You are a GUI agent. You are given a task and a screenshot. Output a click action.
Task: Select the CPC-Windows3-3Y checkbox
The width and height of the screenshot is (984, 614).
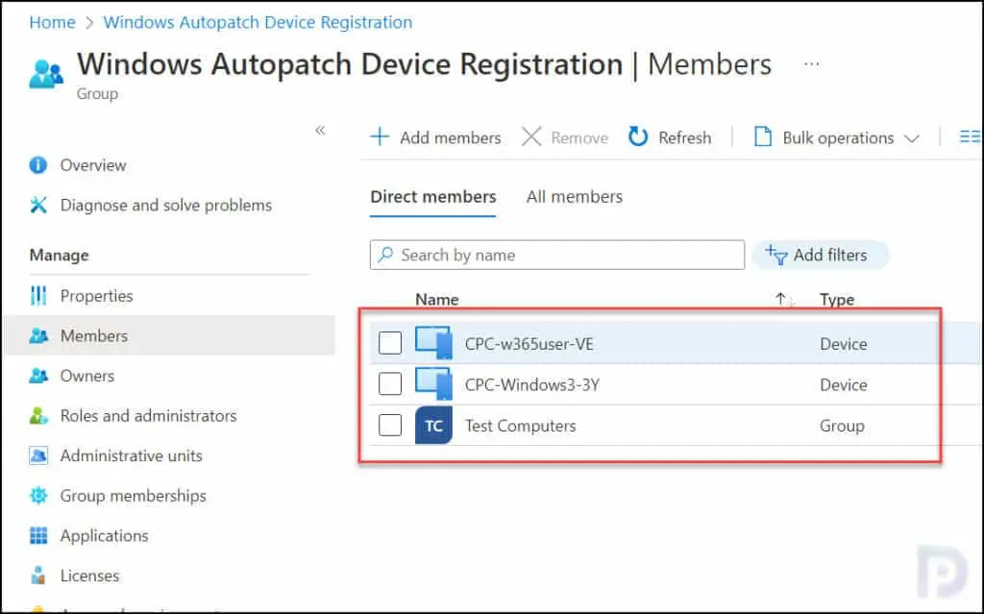pos(390,384)
